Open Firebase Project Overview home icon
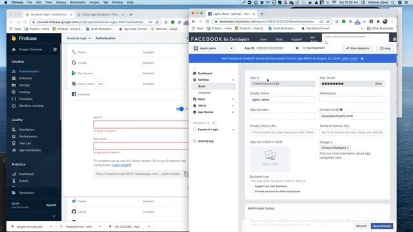This screenshot has width=413, height=232. pyautogui.click(x=14, y=50)
